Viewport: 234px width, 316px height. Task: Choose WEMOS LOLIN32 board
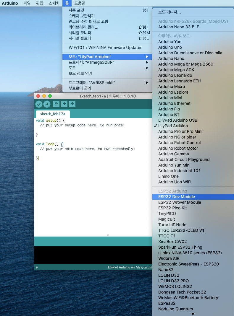[x=193, y=286]
